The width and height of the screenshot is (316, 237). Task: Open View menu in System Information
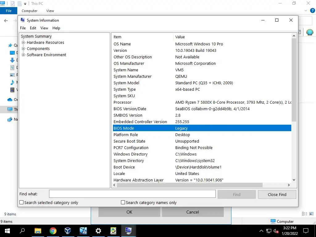click(44, 28)
